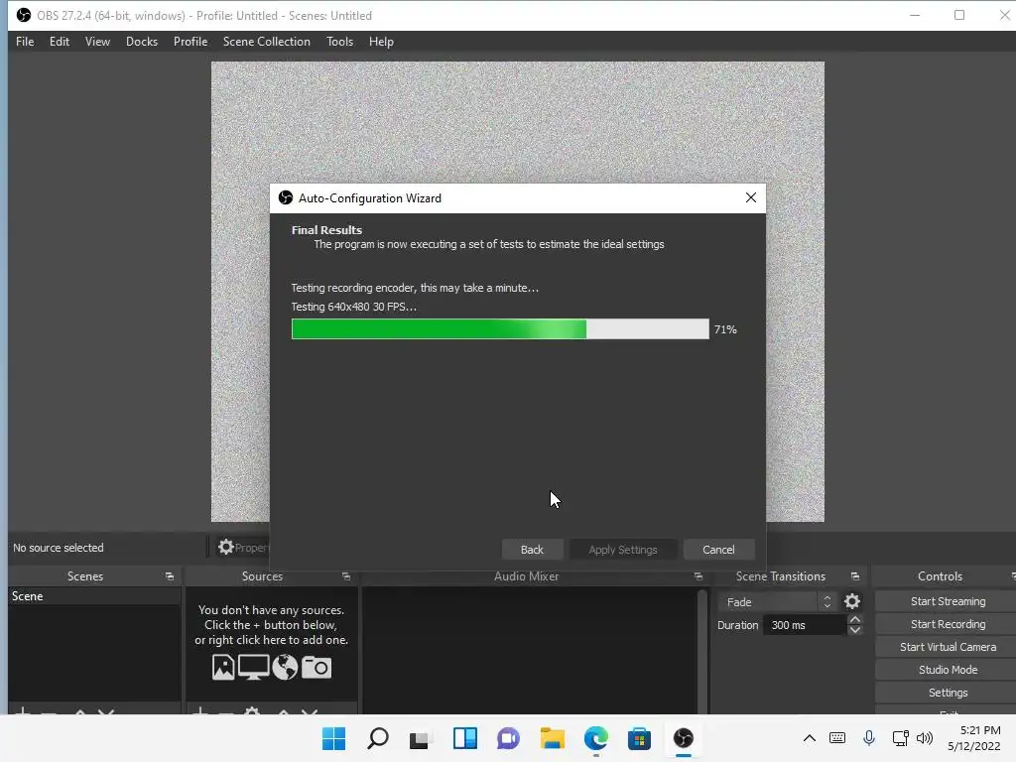This screenshot has height=762, width=1016.
Task: Click the Back button in the wizard
Action: point(532,550)
